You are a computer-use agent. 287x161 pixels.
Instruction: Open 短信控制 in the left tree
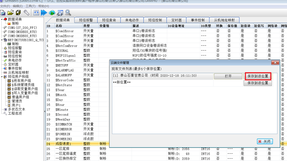[x=15, y=56]
